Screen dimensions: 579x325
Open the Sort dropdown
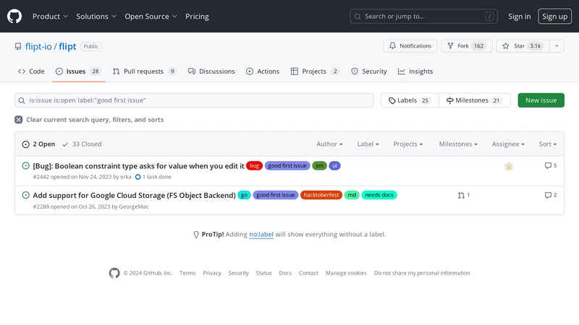pos(548,144)
